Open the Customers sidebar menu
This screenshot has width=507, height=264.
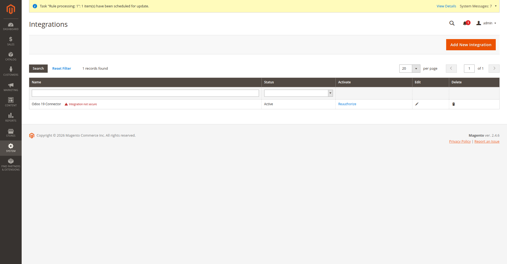click(x=11, y=72)
